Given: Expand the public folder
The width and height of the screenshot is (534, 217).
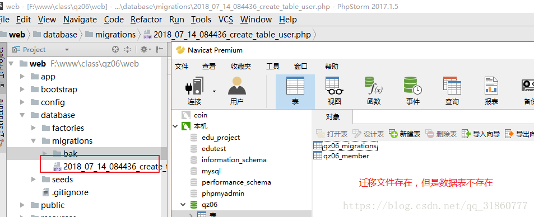Looking at the screenshot, I should [x=22, y=205].
